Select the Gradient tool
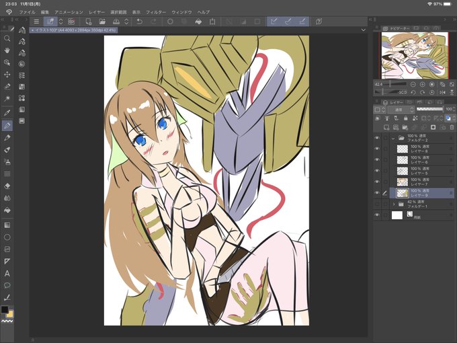 pos(7,225)
